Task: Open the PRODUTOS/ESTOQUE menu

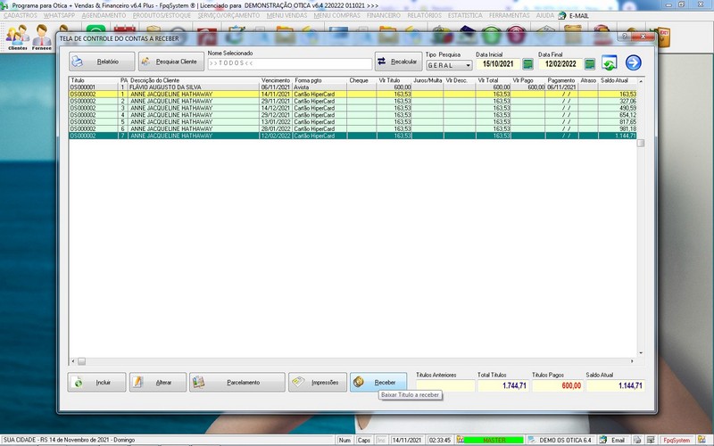Action: tap(162, 15)
